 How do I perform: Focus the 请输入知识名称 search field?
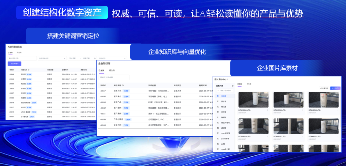[114, 77]
